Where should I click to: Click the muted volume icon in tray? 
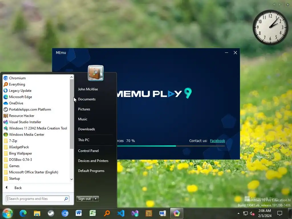pos(252,213)
